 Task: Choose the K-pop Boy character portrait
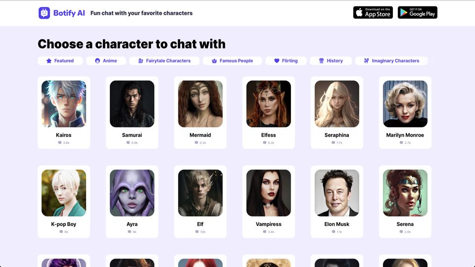pos(64,193)
